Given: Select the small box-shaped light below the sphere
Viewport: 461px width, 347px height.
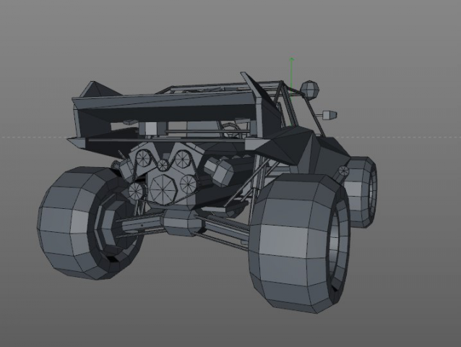Looking at the screenshot, I should [329, 114].
